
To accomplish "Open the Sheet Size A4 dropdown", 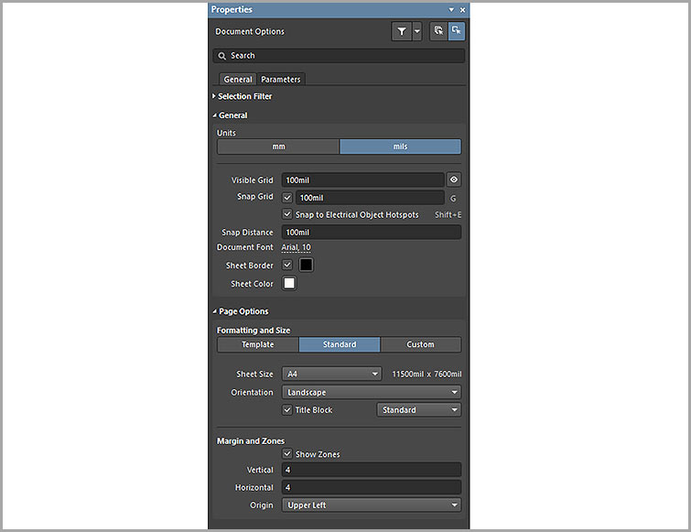I will (332, 374).
